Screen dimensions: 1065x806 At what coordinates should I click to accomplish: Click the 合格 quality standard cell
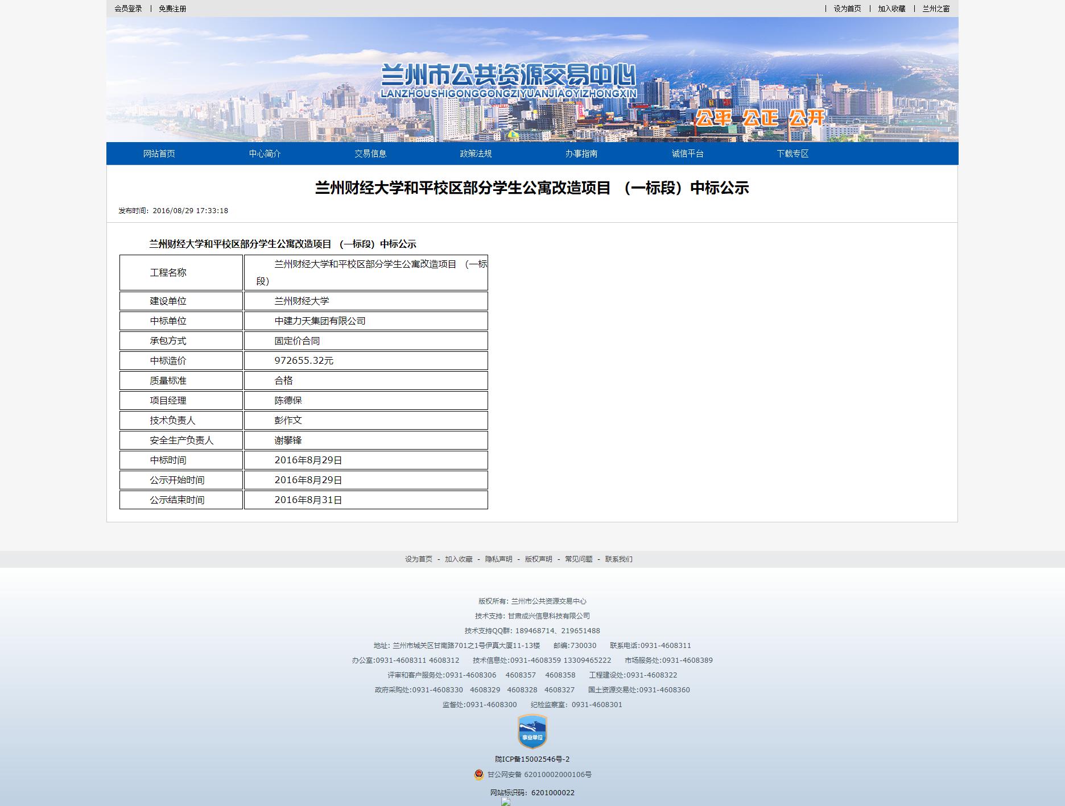(366, 380)
